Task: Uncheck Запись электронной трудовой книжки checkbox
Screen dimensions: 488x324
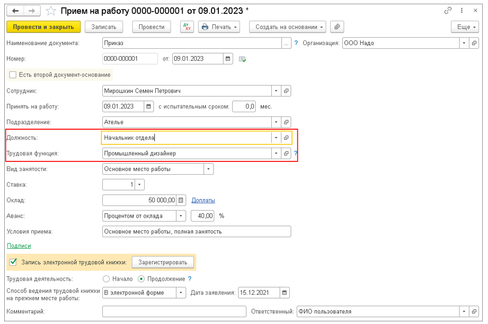Action: (x=13, y=262)
